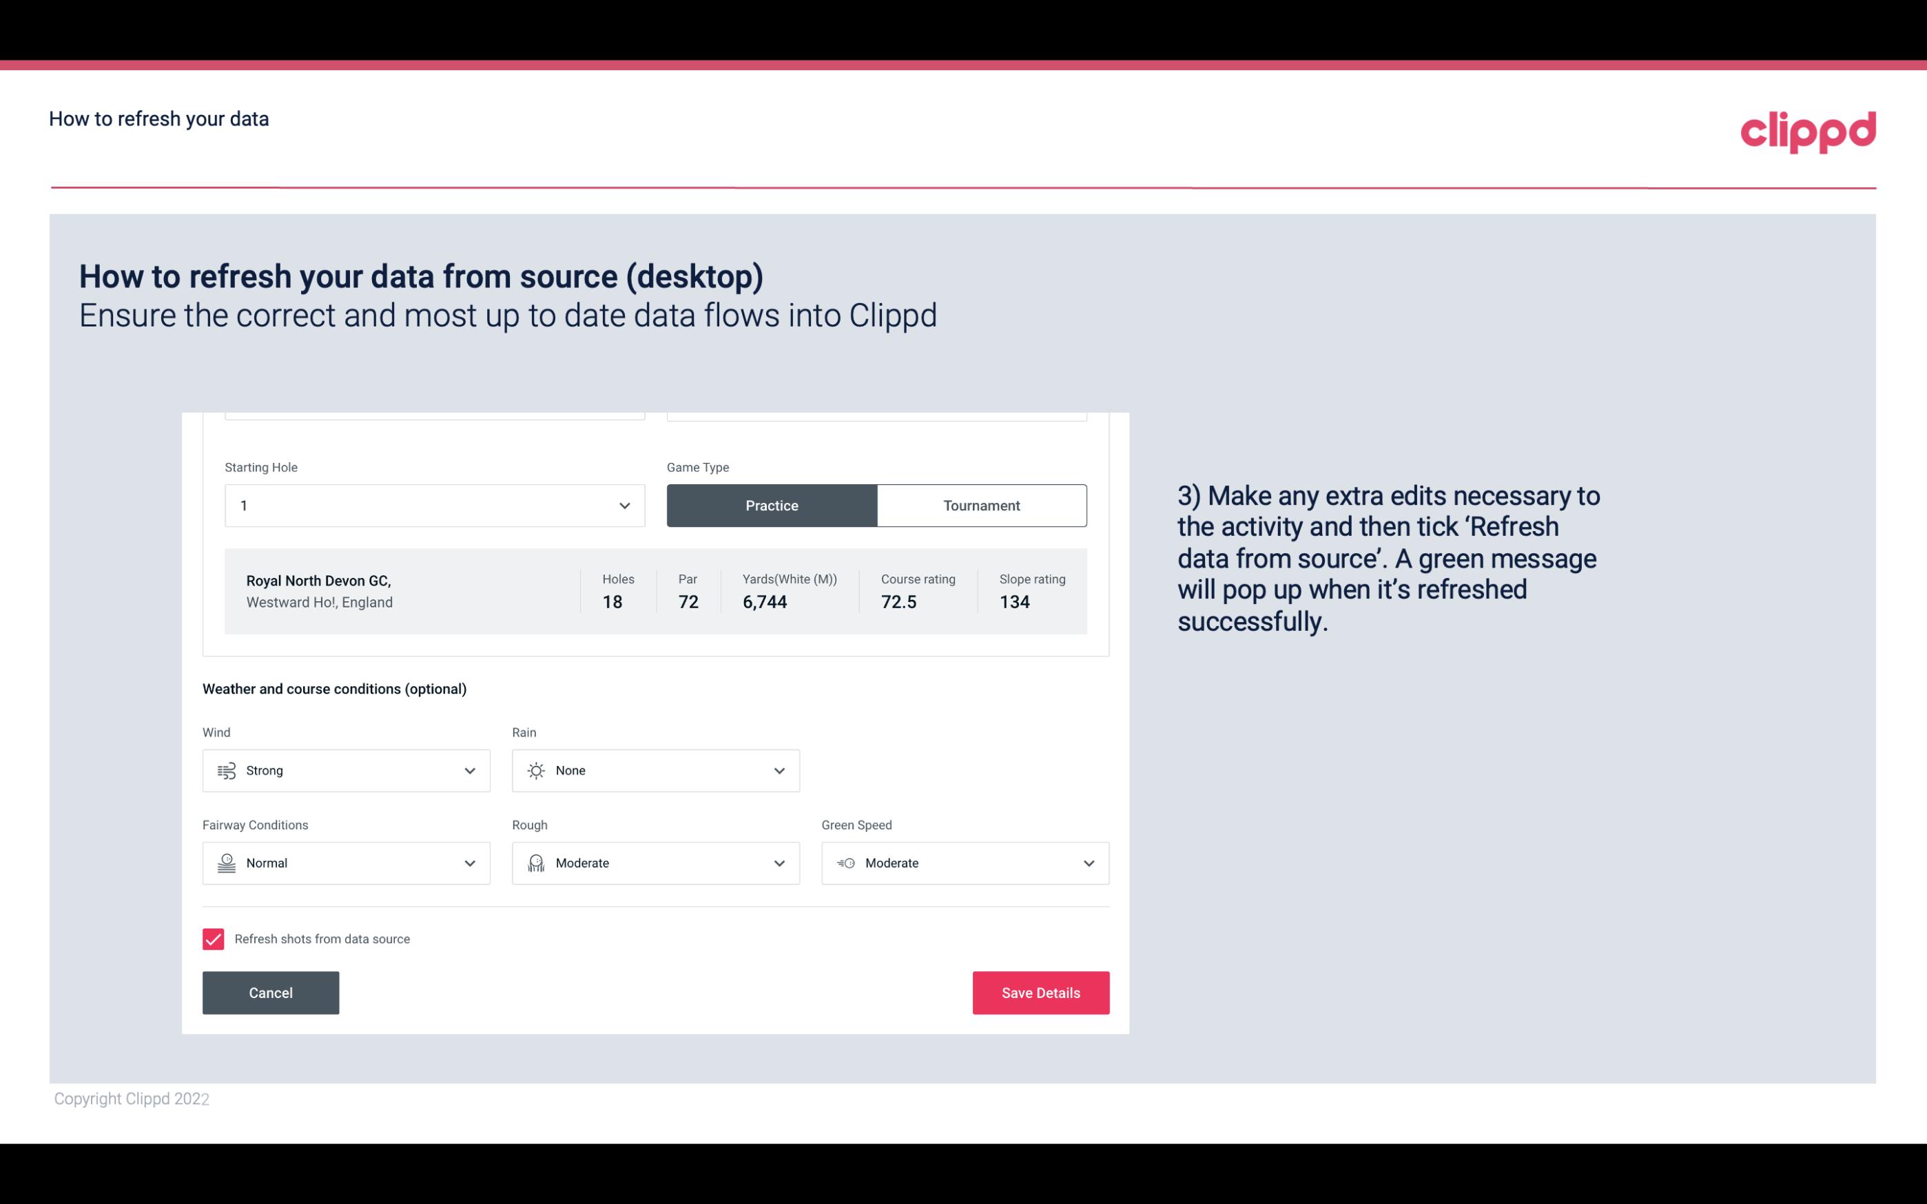This screenshot has height=1204, width=1927.
Task: Click the Save Details button
Action: 1040,992
